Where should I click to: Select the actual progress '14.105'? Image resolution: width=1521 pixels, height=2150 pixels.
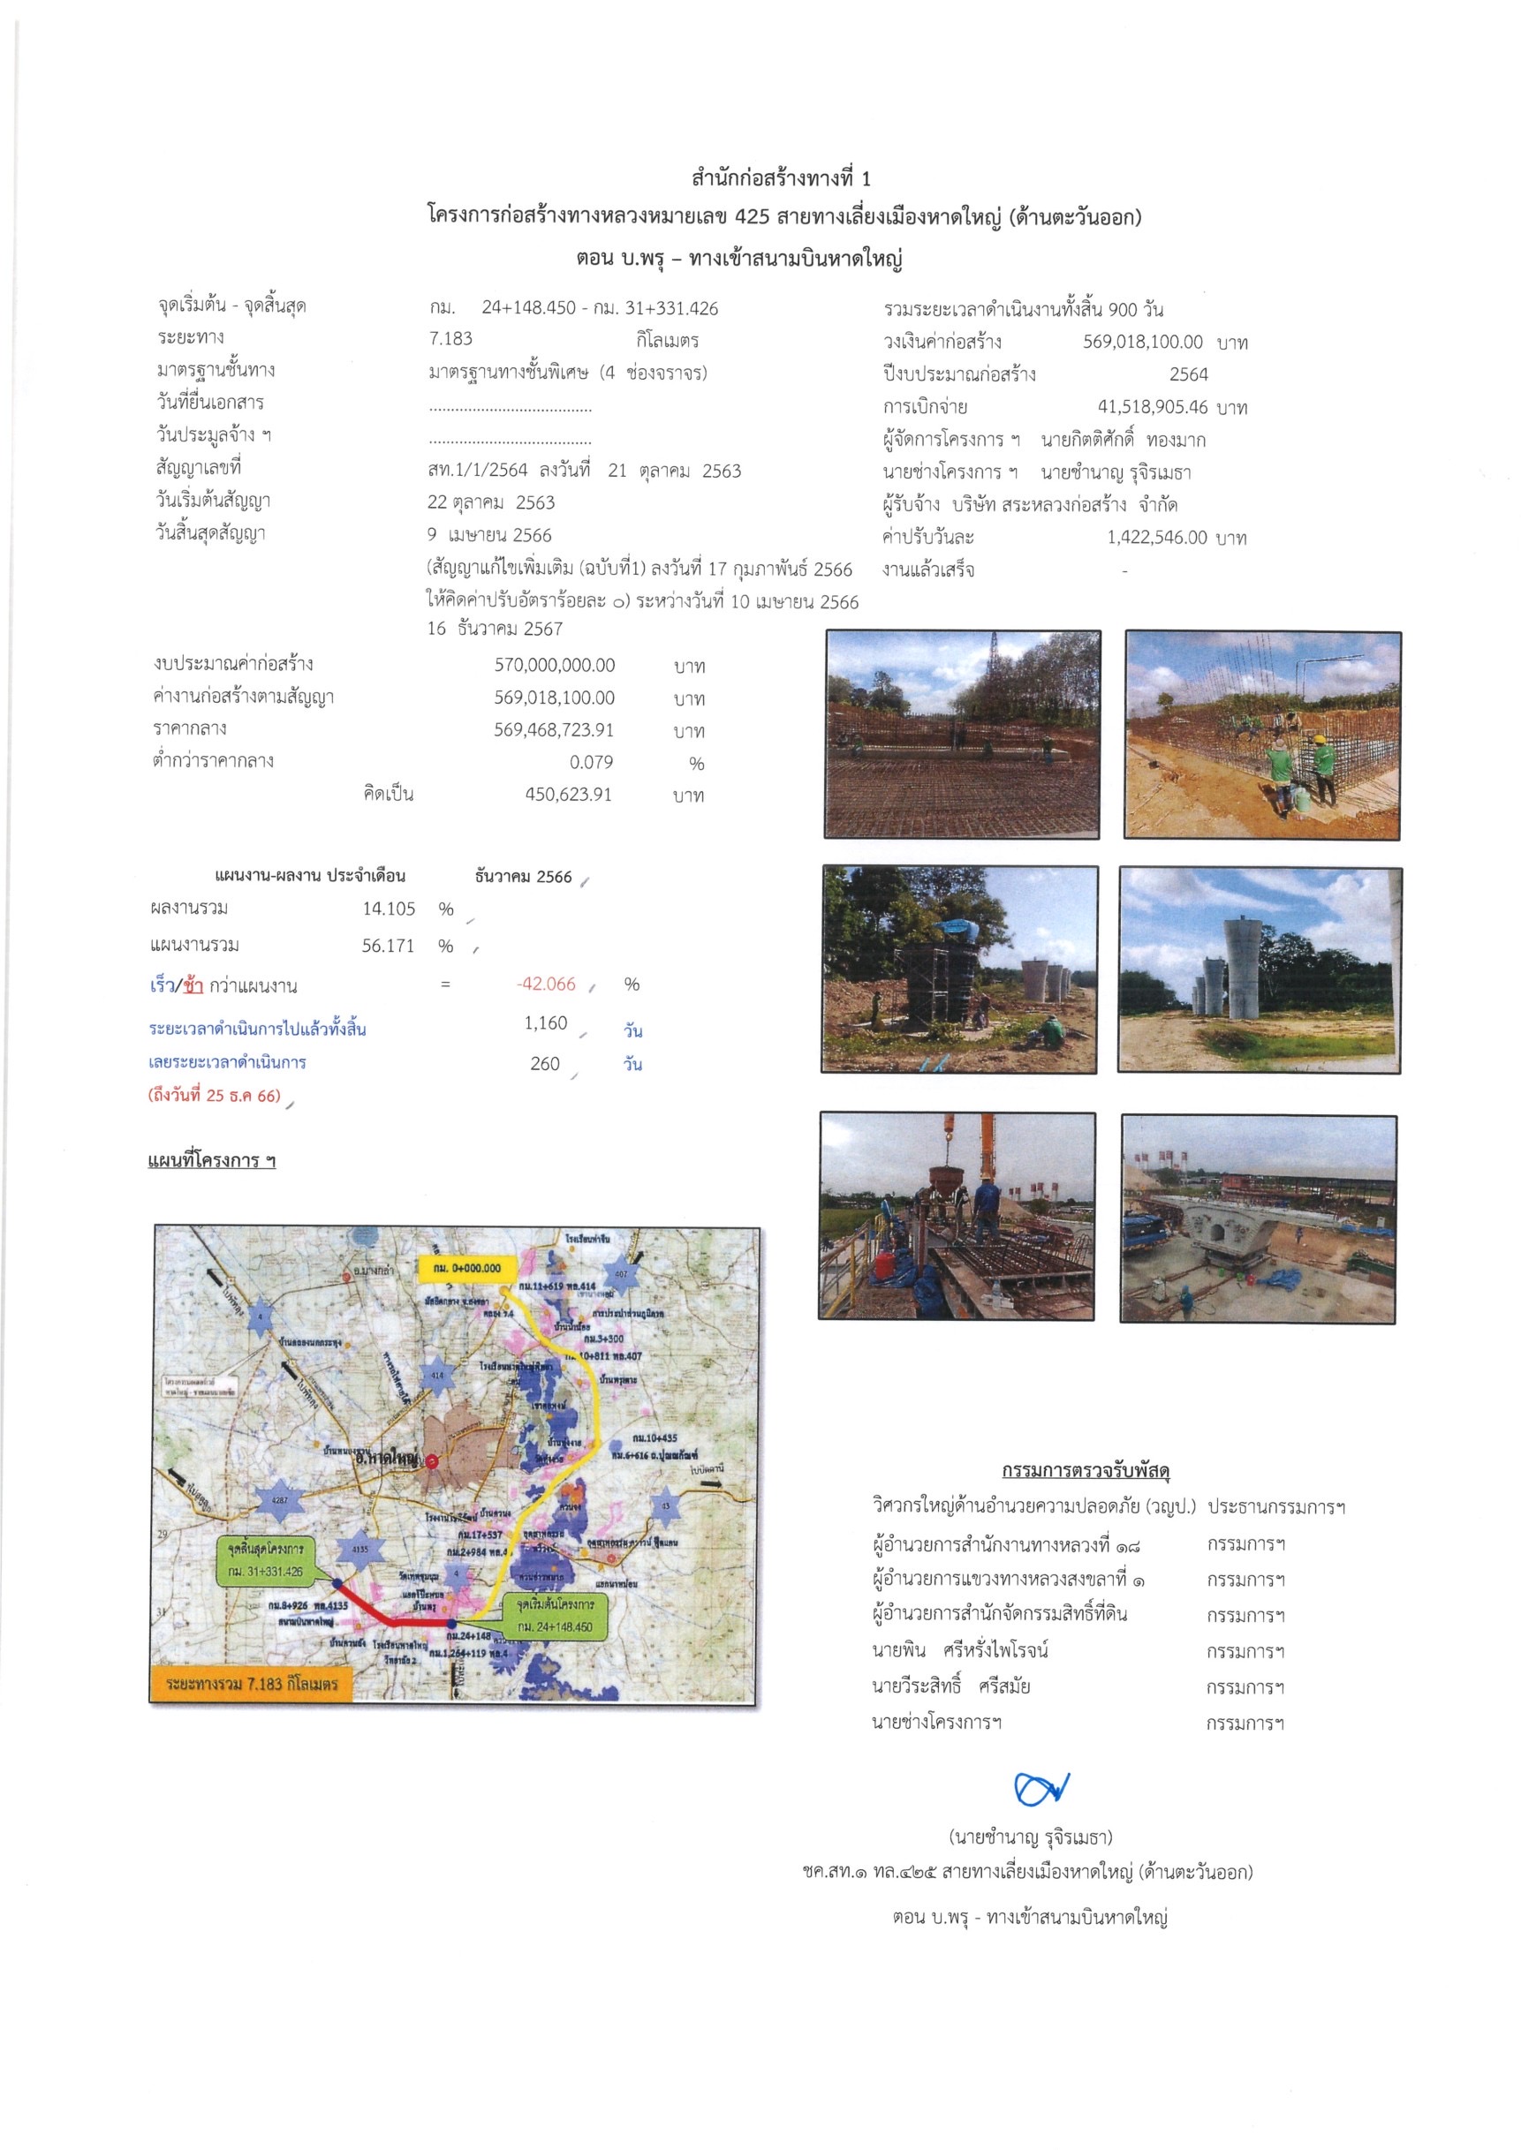[389, 909]
